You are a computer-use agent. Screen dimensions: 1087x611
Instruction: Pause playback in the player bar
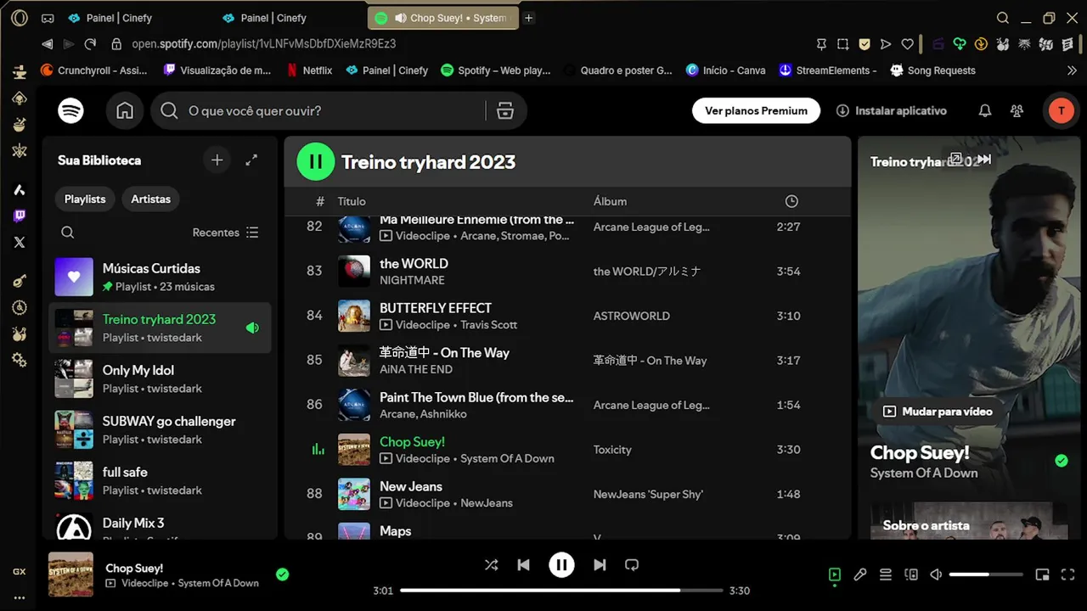(561, 564)
